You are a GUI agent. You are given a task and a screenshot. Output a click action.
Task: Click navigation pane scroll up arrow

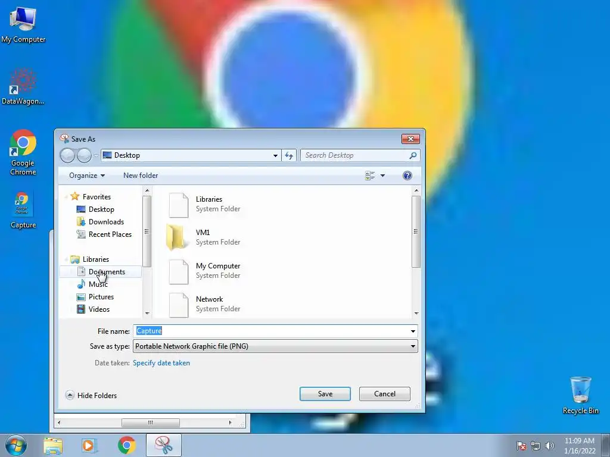point(147,190)
